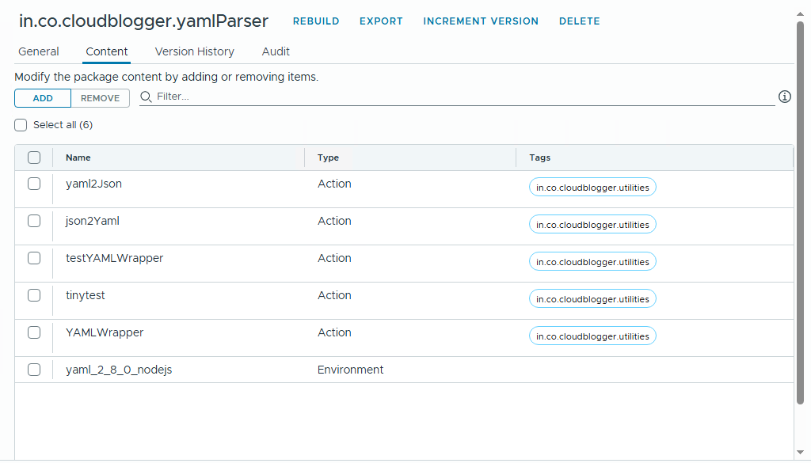Switch to the General tab
Viewport: 811px width, 463px height.
tap(39, 51)
